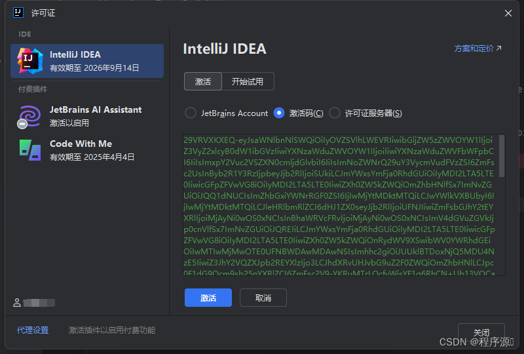Click the 关闭 close button at the bottom

tap(481, 332)
